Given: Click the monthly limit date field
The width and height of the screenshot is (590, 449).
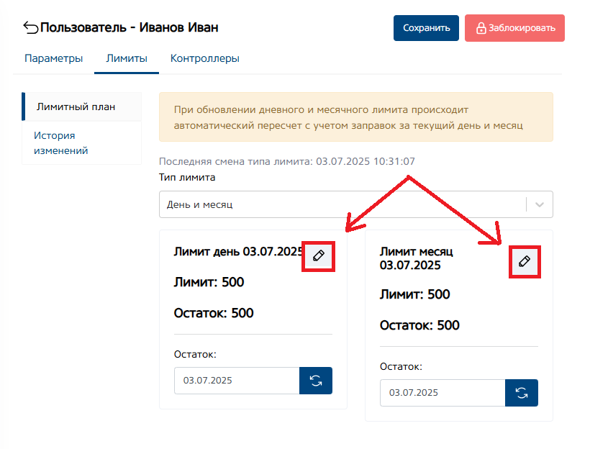Looking at the screenshot, I should pyautogui.click(x=442, y=393).
